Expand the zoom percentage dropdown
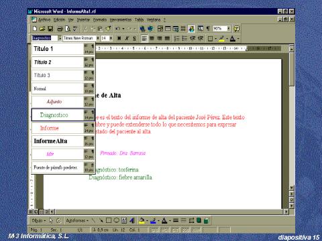The image size is (322, 241). pos(229,29)
